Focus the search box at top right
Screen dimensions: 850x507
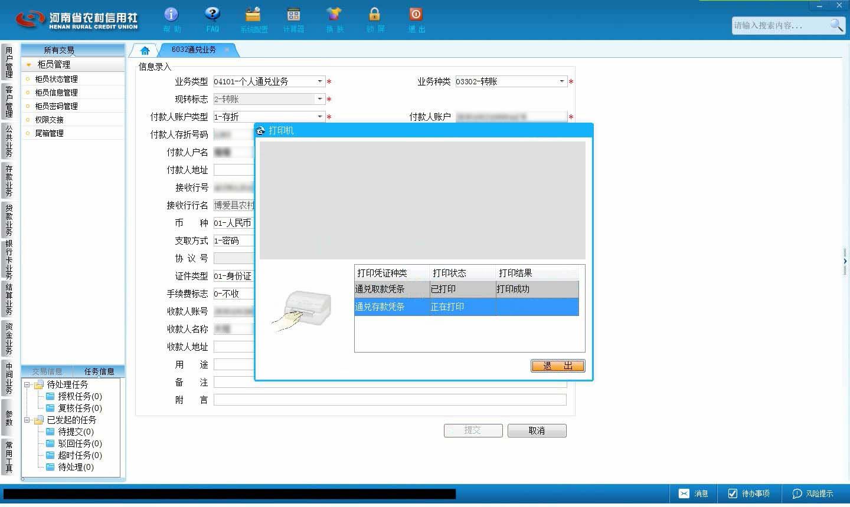pos(780,25)
